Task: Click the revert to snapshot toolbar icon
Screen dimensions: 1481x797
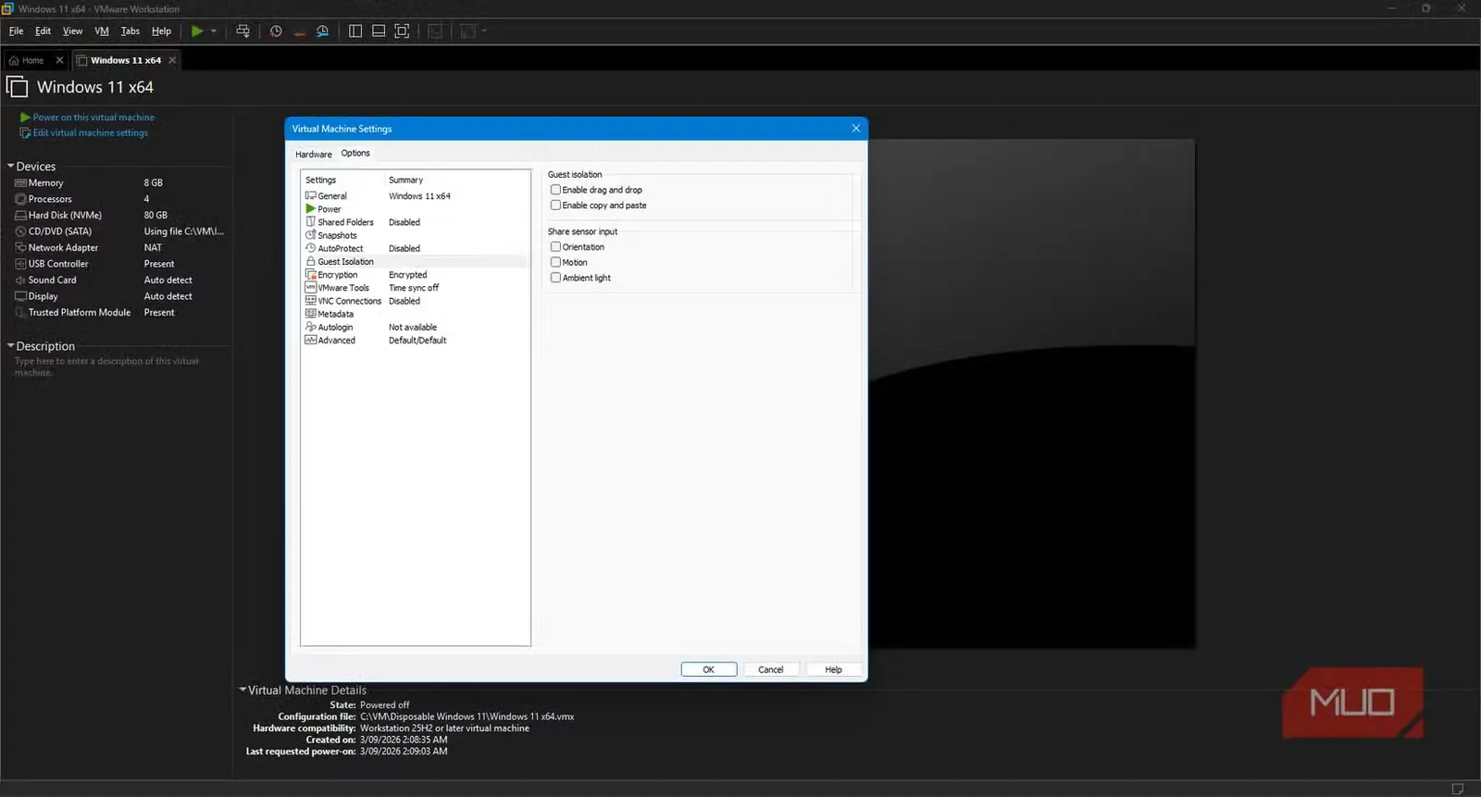Action: [299, 31]
